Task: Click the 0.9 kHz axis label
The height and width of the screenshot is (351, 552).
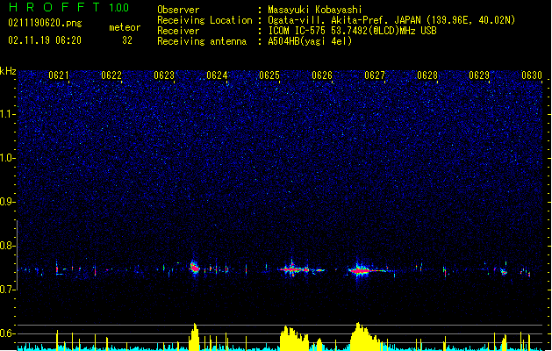Action: coord(8,202)
